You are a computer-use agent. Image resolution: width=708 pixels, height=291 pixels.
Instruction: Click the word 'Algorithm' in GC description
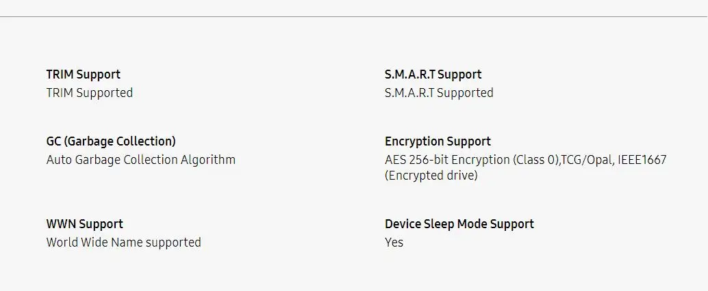208,160
